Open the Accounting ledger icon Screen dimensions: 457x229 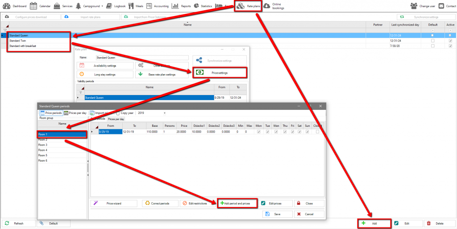pyautogui.click(x=149, y=6)
